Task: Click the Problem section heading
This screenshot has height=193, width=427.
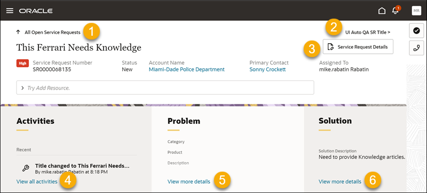Action: [184, 121]
